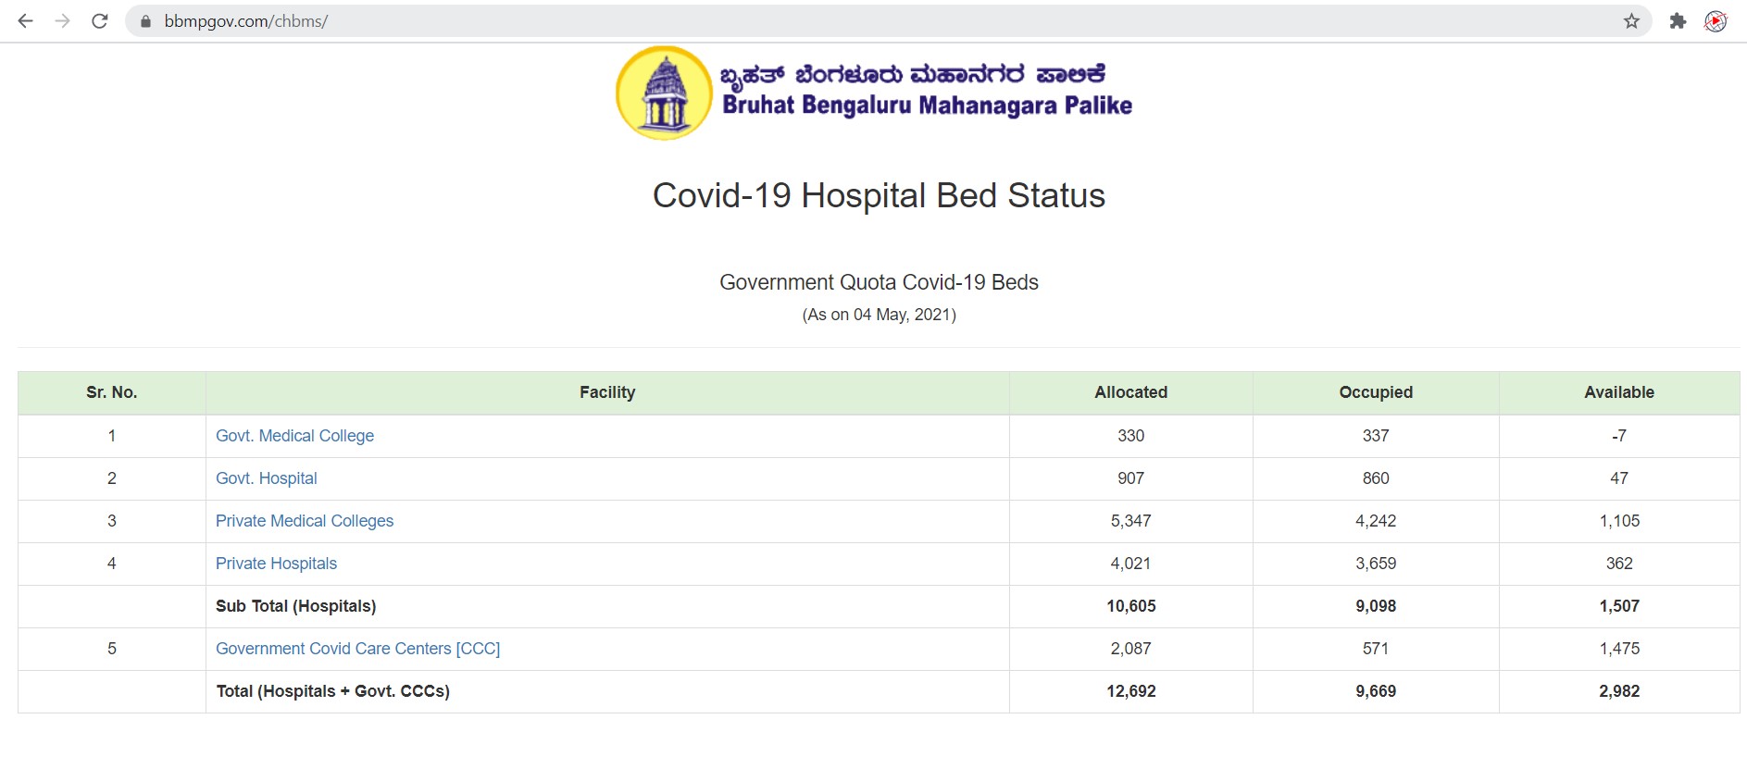Click the Allocated column header

[1130, 392]
